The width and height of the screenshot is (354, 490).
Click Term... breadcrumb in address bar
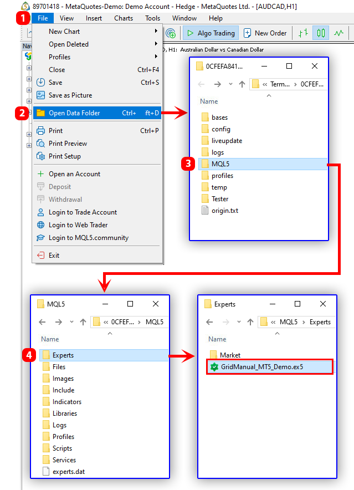[280, 84]
